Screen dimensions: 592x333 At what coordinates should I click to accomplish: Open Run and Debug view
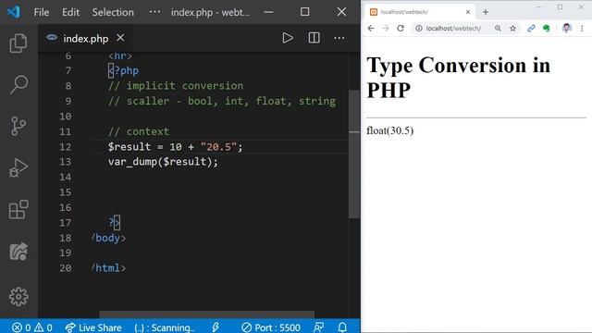[x=18, y=167]
